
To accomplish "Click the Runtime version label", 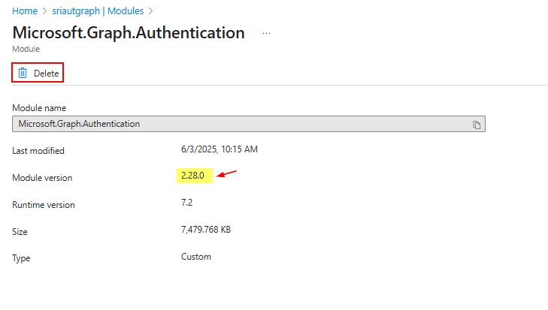I will 44,205.
